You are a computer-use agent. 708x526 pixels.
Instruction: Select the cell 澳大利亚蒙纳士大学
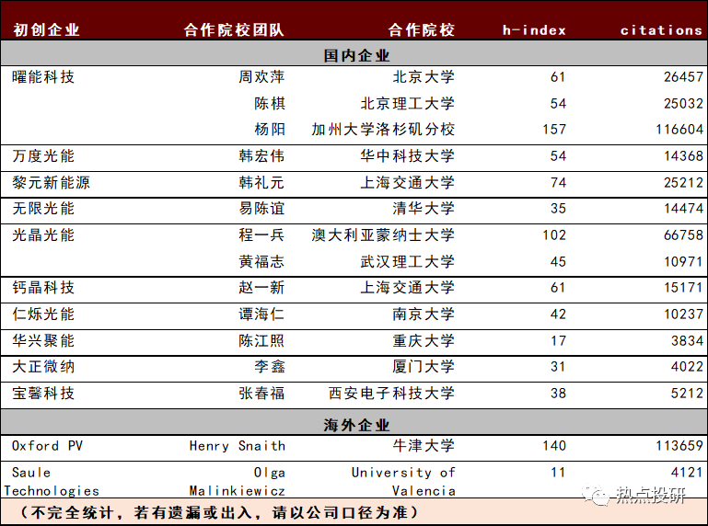[383, 234]
